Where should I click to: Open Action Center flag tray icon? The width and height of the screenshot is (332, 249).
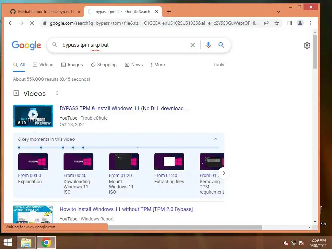coord(302,243)
